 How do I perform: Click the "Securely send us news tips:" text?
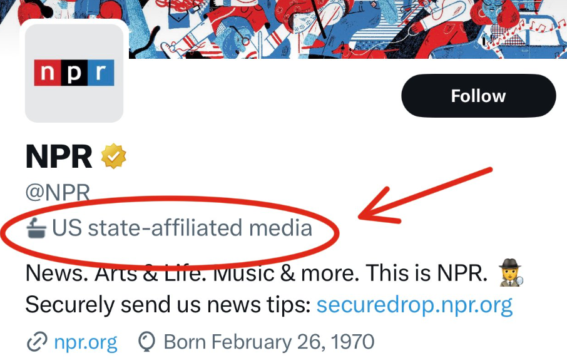(168, 305)
